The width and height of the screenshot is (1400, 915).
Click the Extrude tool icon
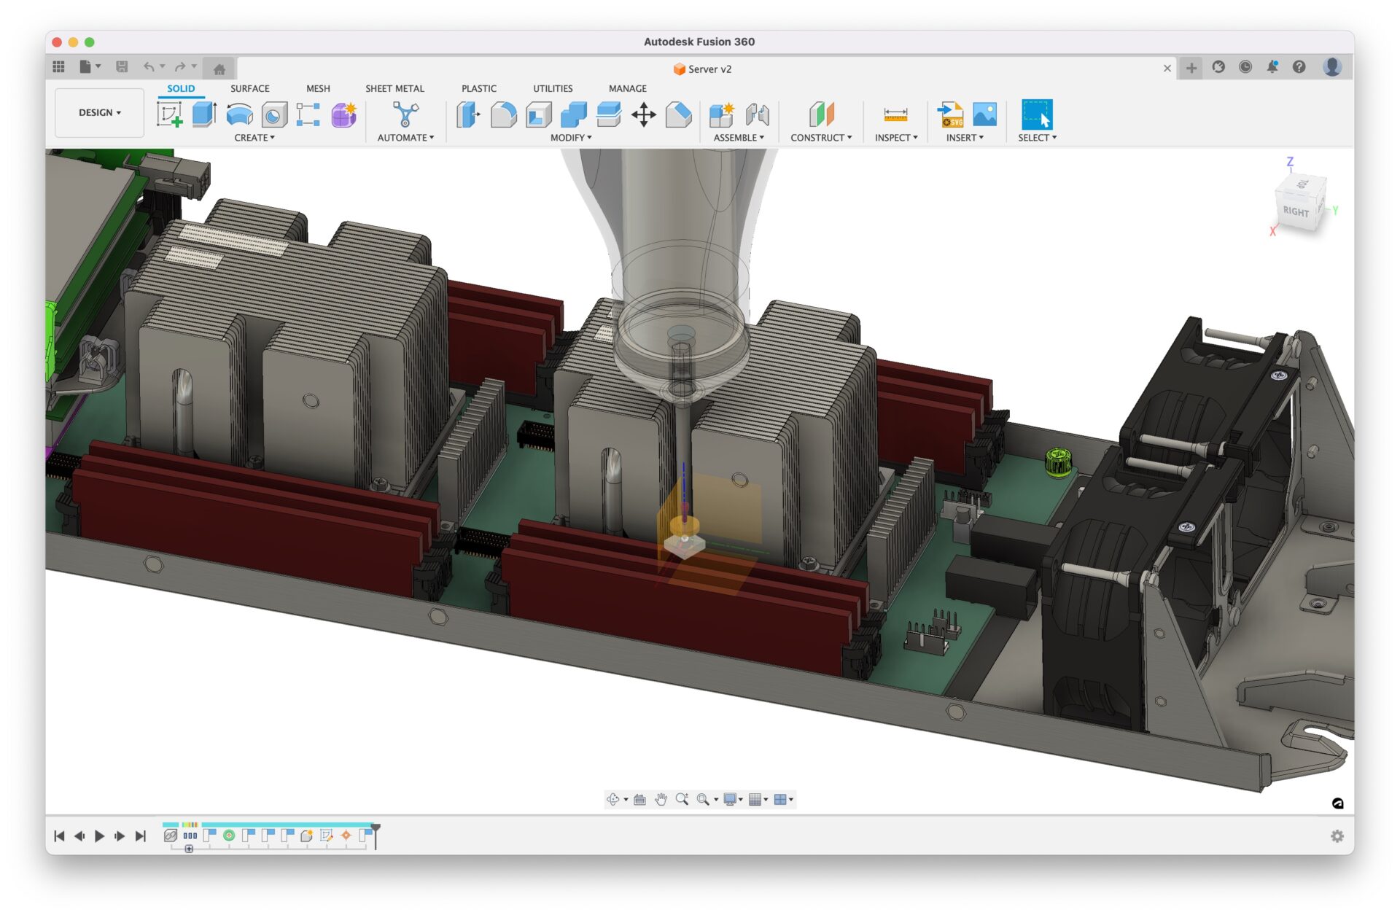point(204,114)
